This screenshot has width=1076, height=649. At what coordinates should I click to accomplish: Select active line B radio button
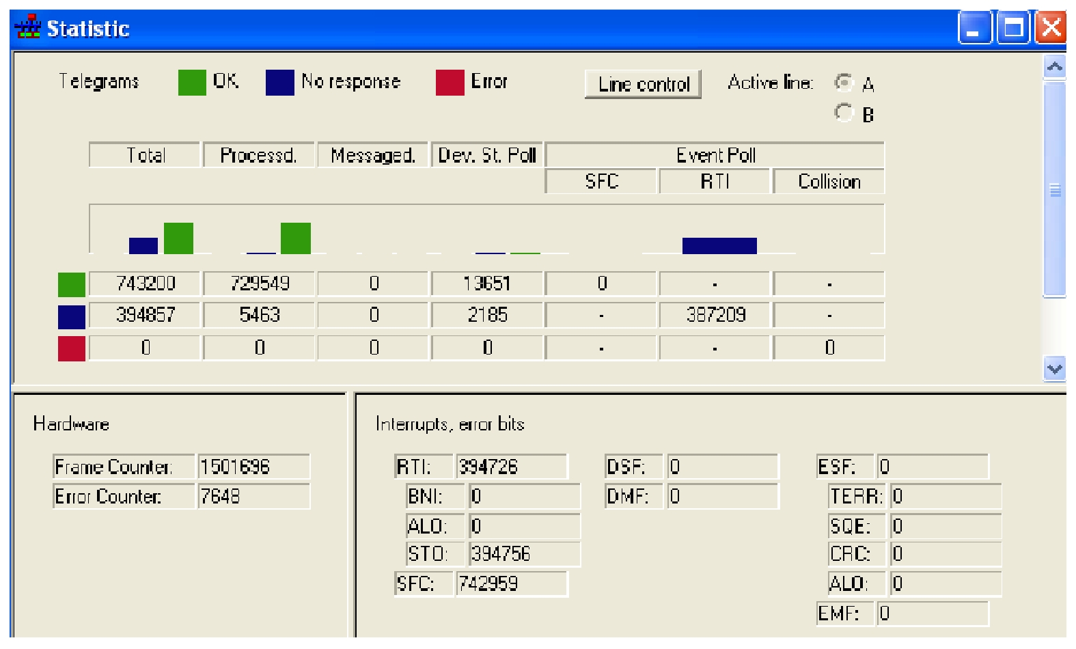pos(844,113)
